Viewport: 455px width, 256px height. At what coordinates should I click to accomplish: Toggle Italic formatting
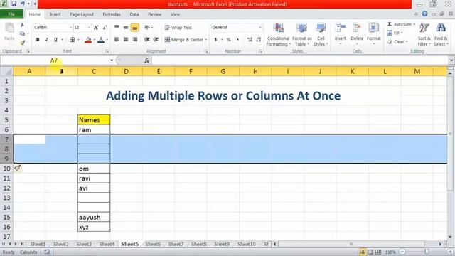(46, 40)
